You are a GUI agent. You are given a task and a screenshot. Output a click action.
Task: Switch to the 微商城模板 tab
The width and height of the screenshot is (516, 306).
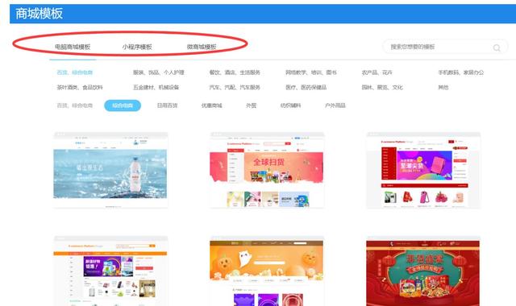click(202, 47)
